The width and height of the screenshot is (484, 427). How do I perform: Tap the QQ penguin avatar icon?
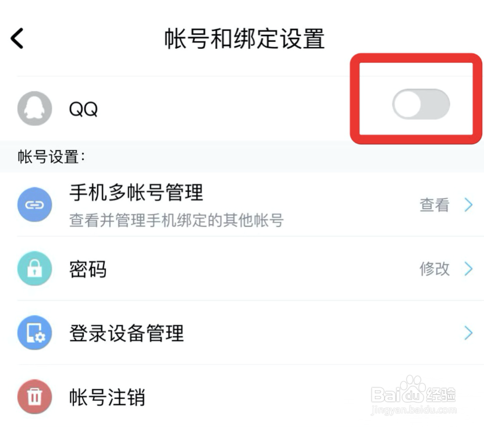tap(35, 108)
